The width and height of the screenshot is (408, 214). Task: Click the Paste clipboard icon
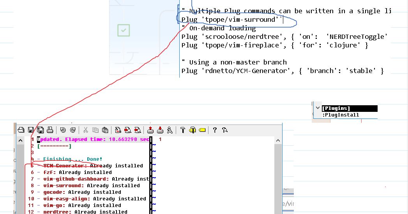pyautogui.click(x=105, y=130)
